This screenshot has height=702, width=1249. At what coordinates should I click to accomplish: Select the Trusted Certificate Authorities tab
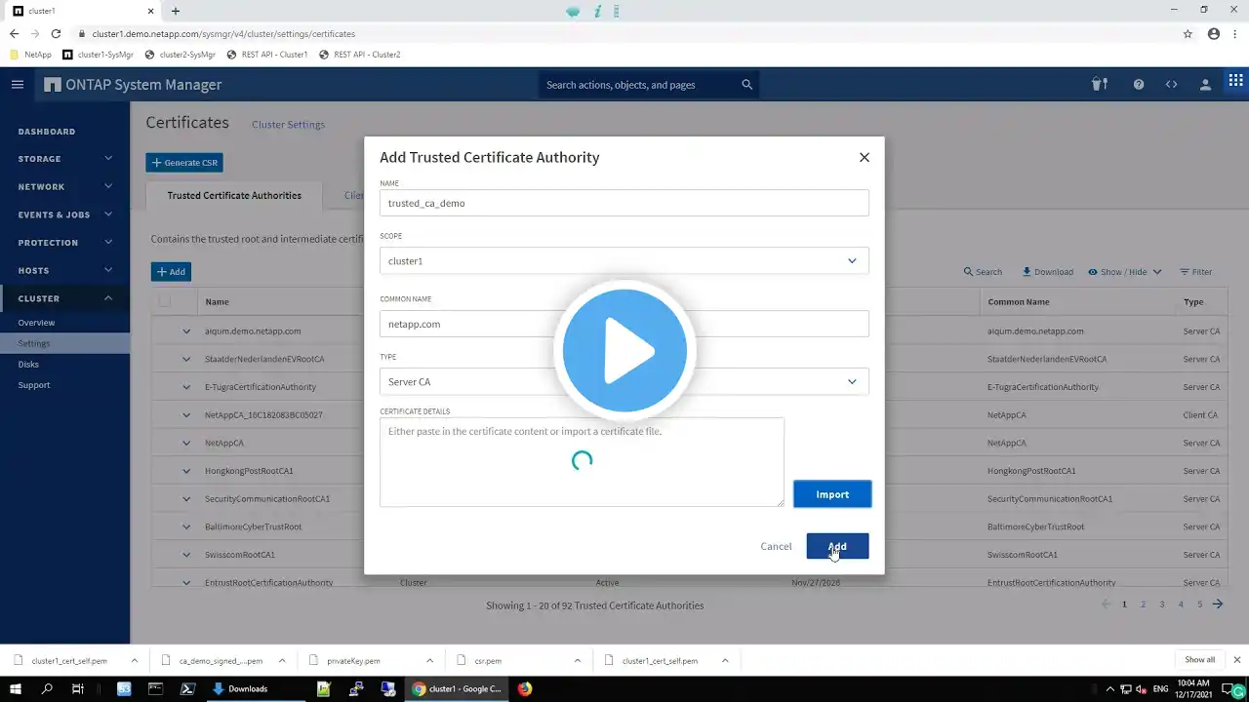pos(234,195)
